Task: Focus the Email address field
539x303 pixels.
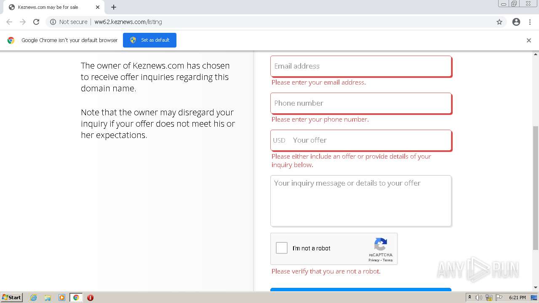Action: point(361,66)
